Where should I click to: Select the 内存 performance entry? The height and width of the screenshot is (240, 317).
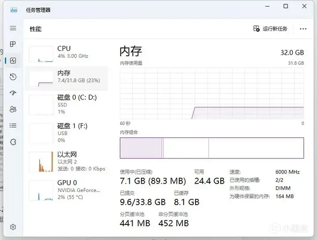(x=67, y=77)
